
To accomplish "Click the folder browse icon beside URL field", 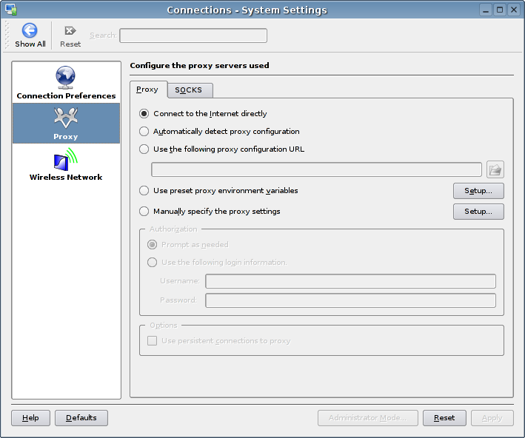I will (x=495, y=169).
